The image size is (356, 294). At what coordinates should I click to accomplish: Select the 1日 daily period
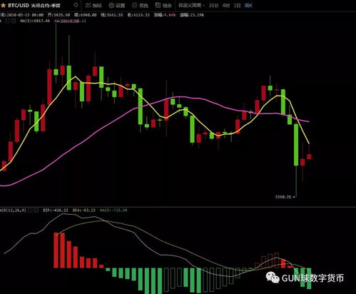[237, 5]
